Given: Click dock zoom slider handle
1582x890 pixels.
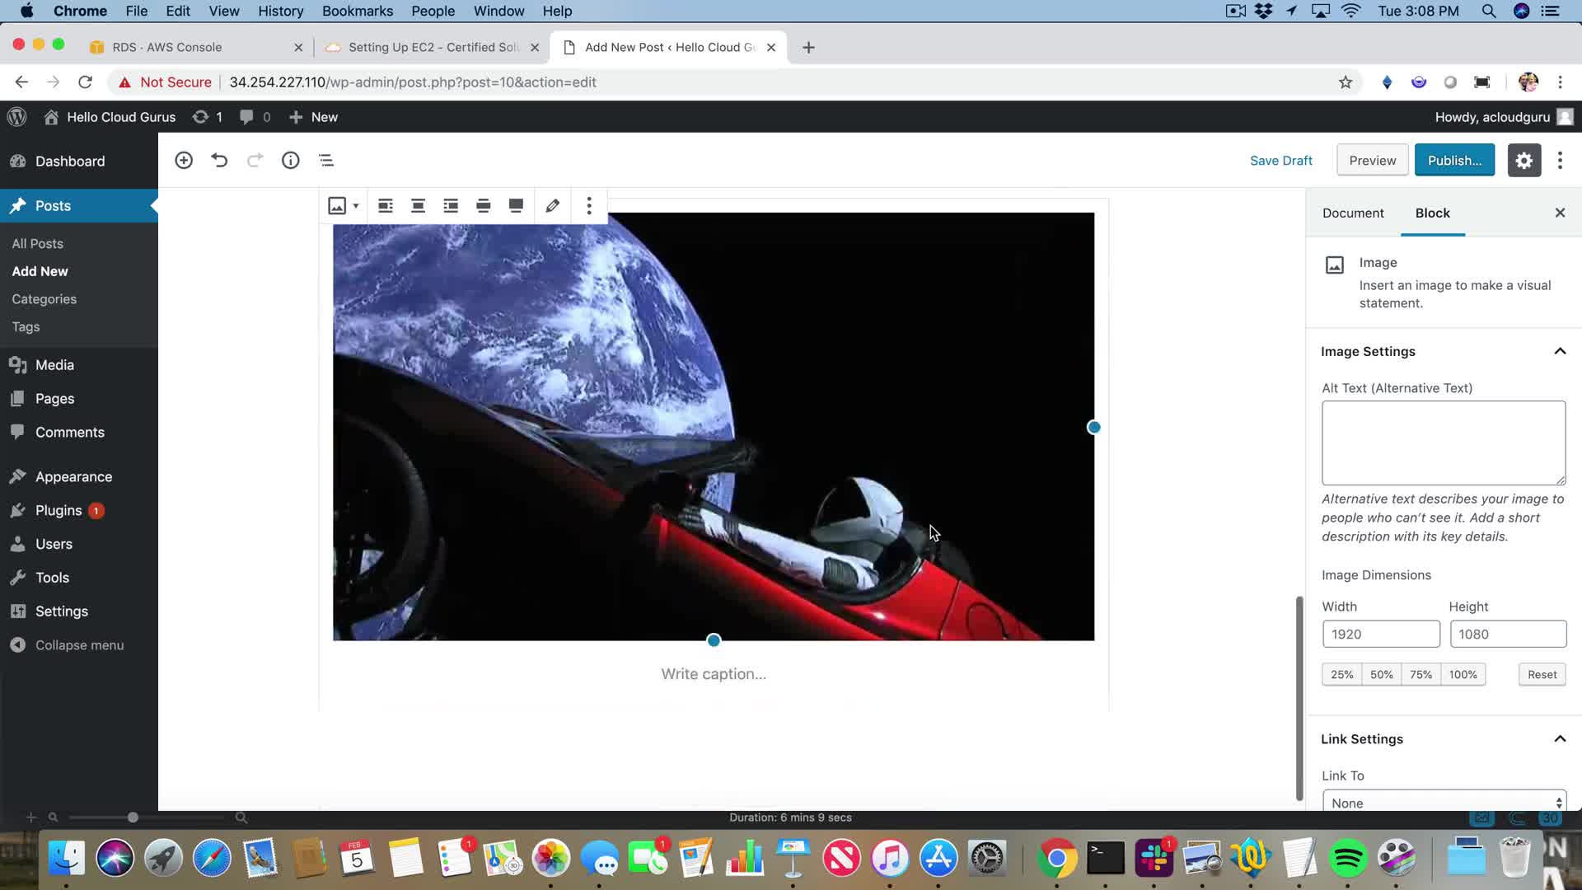Looking at the screenshot, I should click(x=133, y=817).
